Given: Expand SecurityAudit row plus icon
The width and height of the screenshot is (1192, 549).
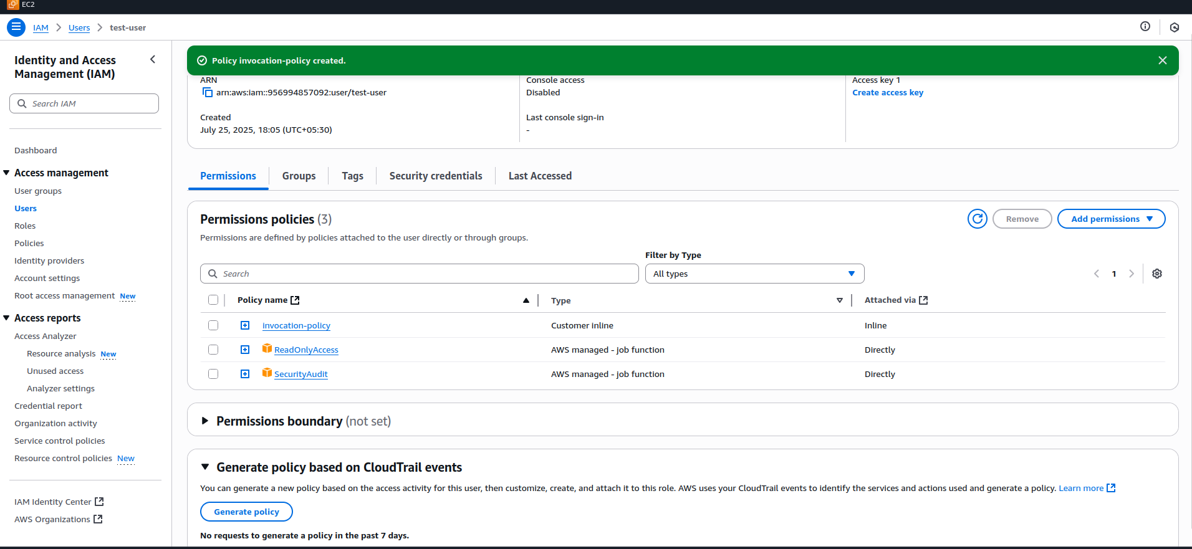Looking at the screenshot, I should (245, 374).
